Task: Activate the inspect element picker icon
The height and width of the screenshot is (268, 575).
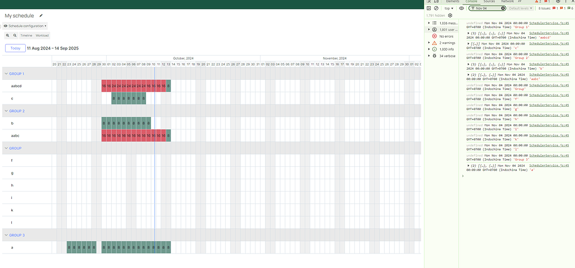Action: 428,2
